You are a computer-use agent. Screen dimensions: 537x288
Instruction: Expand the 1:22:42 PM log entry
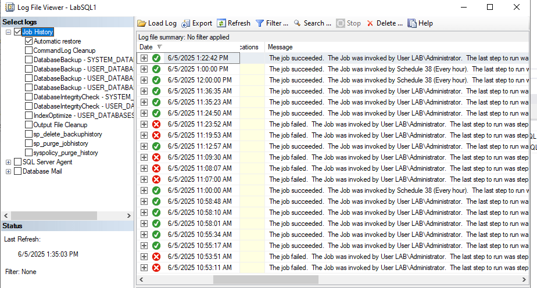[x=144, y=58]
